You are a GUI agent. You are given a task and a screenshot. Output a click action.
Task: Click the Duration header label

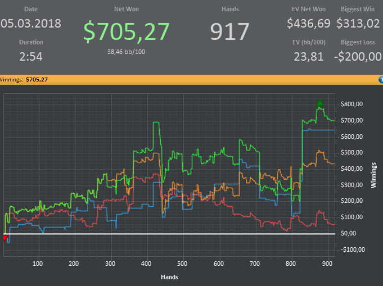point(31,43)
